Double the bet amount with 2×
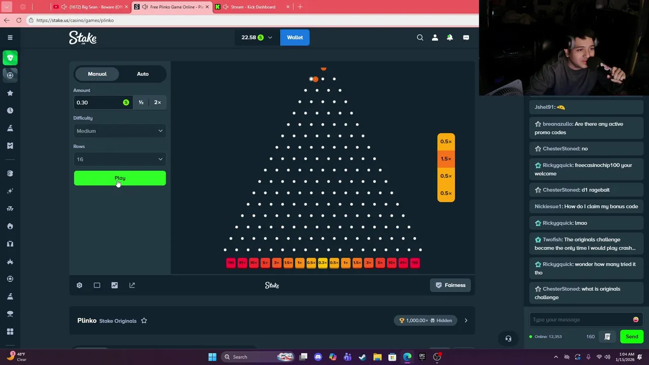Viewport: 649px width, 365px height. [157, 102]
